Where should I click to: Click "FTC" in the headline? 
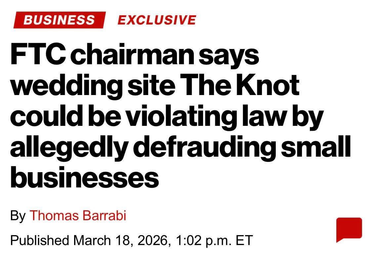point(37,55)
